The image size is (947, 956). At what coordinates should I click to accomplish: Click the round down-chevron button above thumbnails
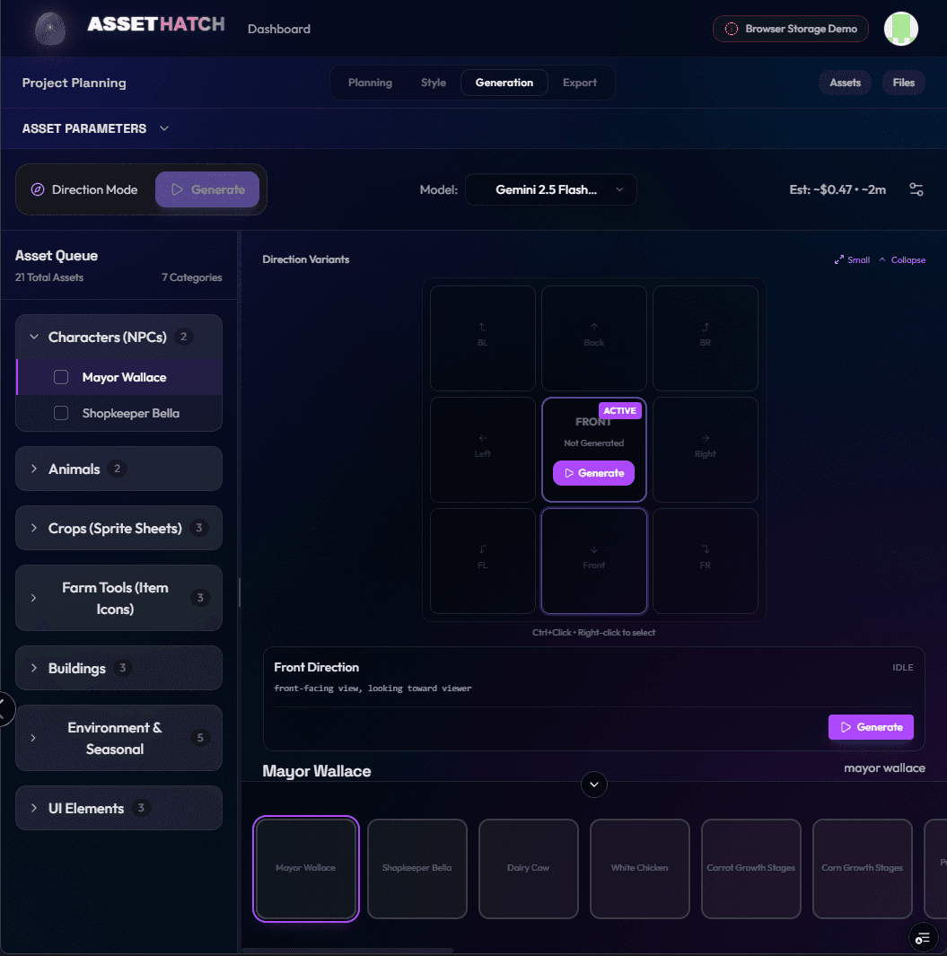(x=594, y=785)
